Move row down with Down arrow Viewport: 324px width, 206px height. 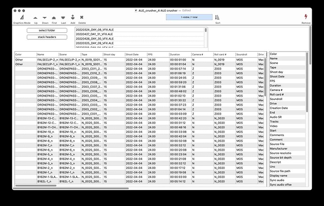pyautogui.click(x=45, y=18)
